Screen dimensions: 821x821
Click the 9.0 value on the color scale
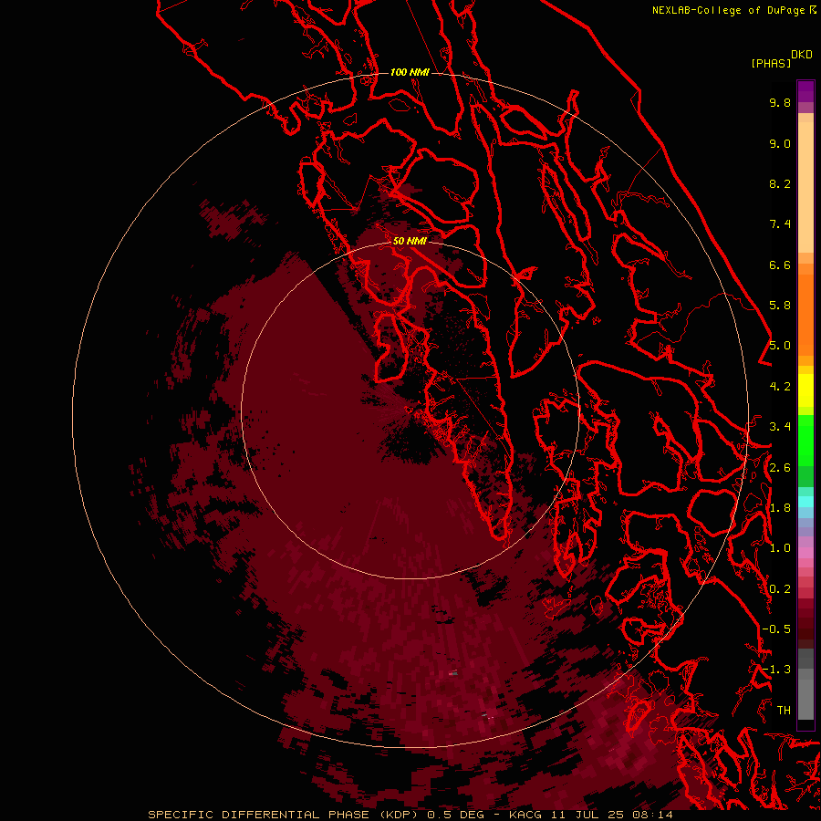pyautogui.click(x=780, y=143)
